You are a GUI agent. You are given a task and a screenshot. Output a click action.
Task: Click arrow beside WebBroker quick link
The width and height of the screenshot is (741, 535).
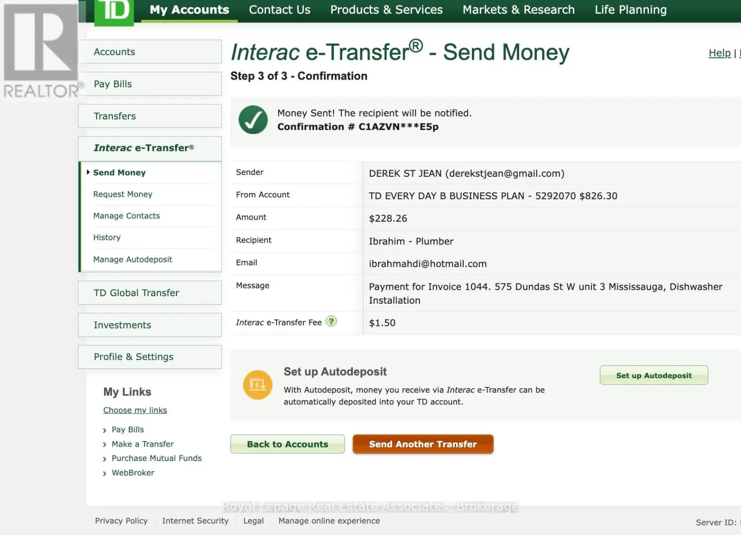(x=105, y=473)
